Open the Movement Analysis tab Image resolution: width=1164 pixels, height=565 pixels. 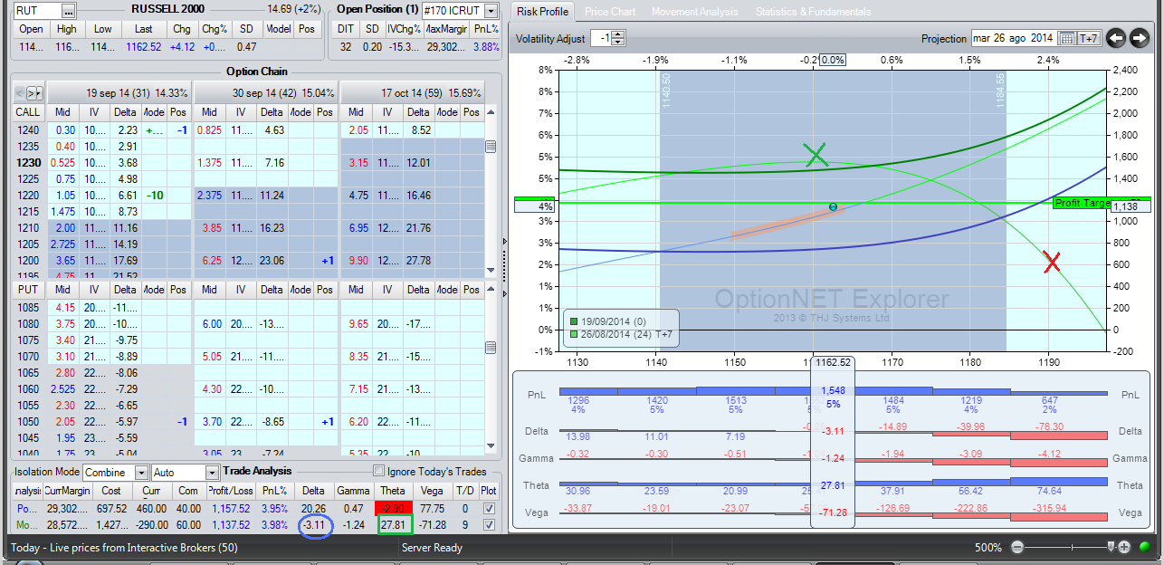click(x=694, y=12)
